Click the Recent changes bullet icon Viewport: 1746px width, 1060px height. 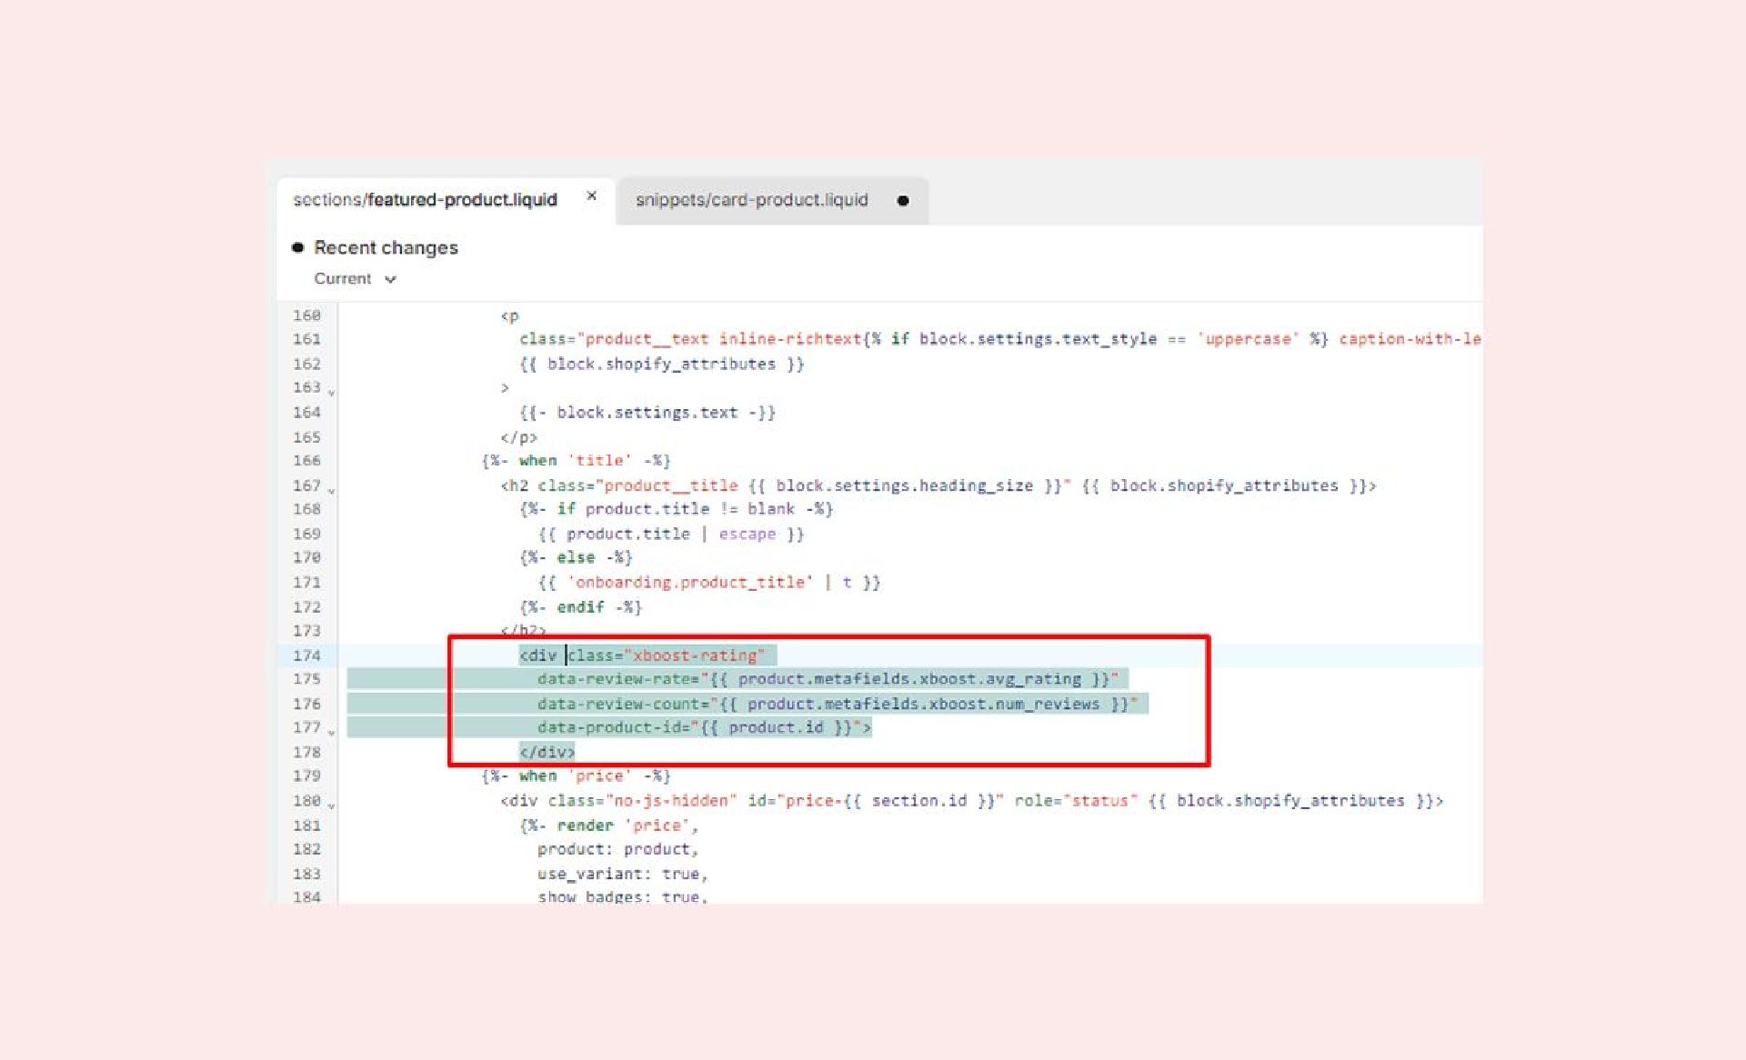297,247
